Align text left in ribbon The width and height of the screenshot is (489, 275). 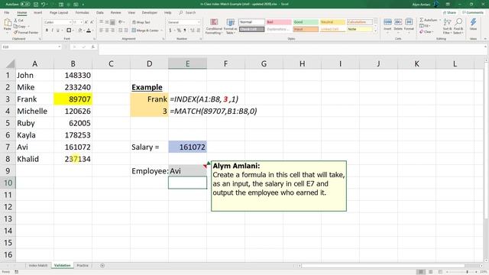(x=102, y=31)
